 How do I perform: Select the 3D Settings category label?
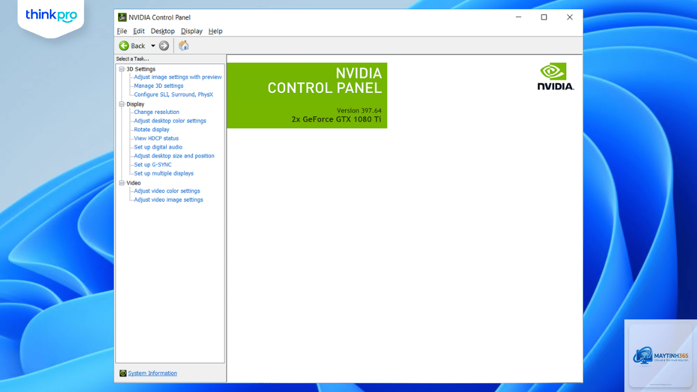[x=141, y=69]
